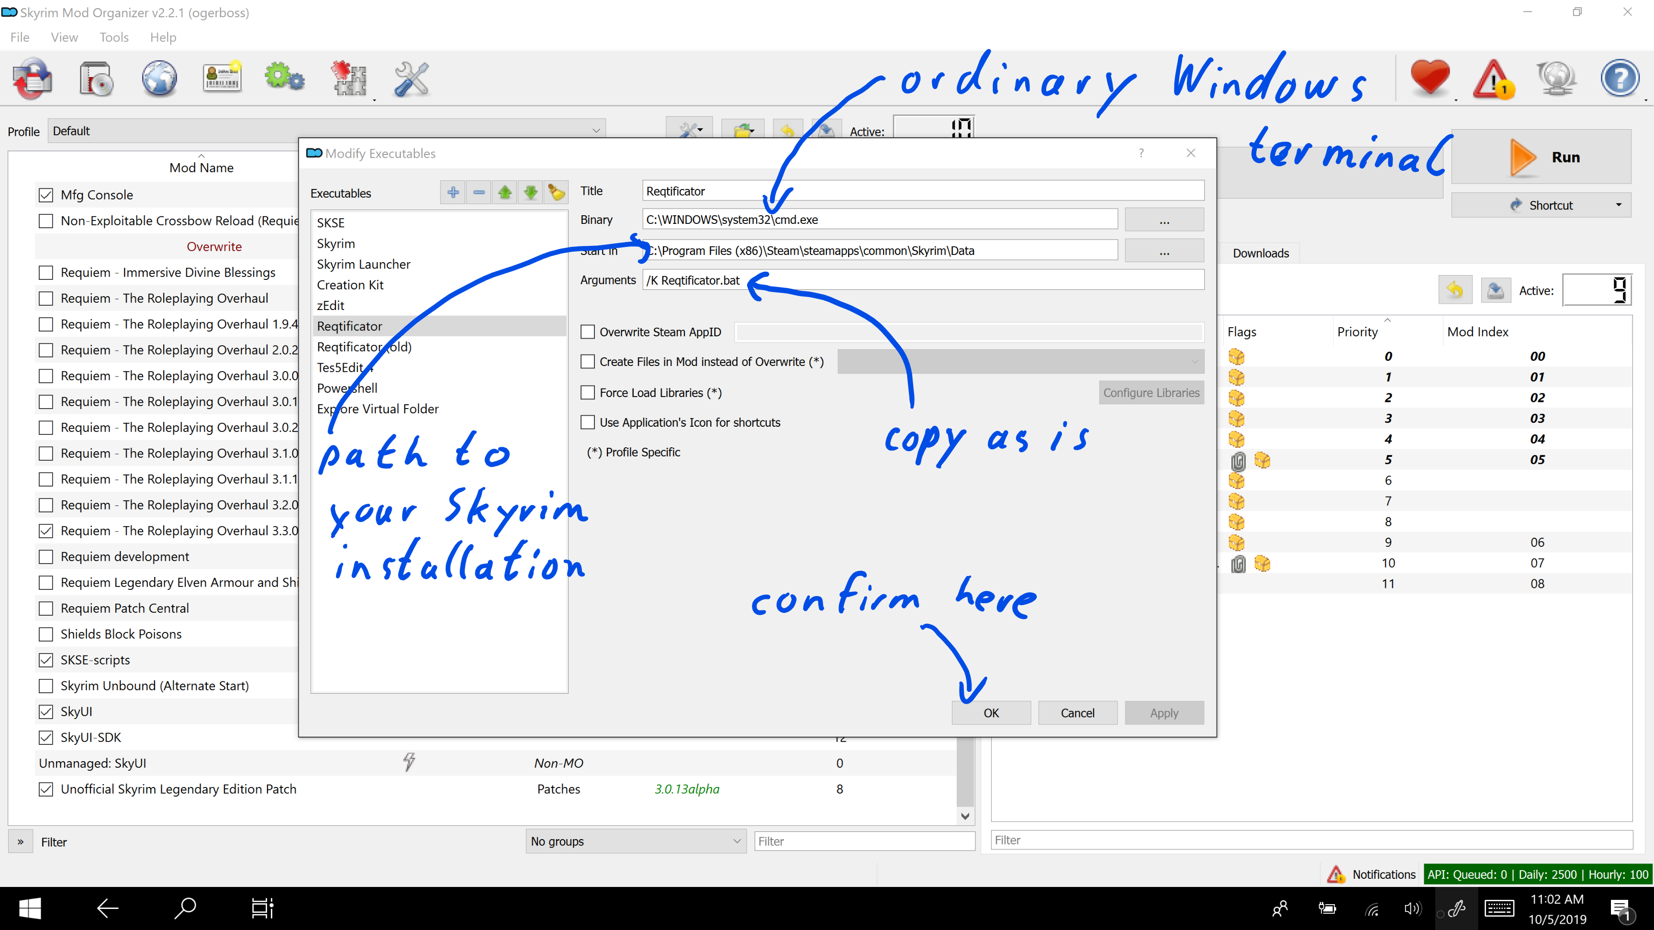Viewport: 1654px width, 930px height.
Task: Move executable down with green arrow
Action: (530, 192)
